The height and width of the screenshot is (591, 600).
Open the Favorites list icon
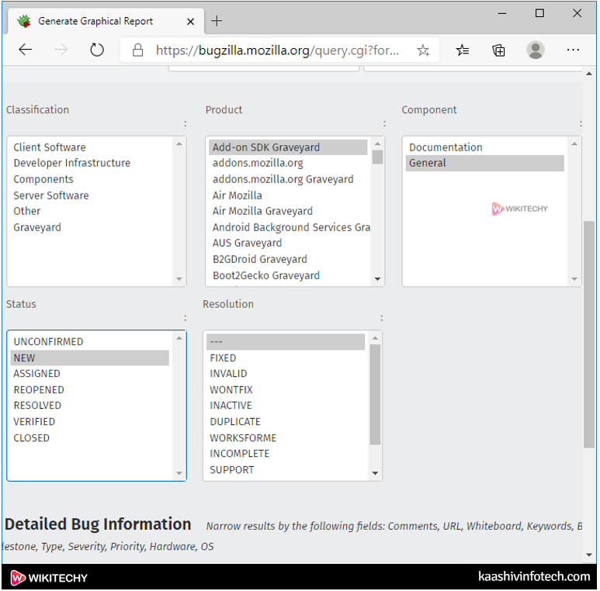(x=463, y=50)
